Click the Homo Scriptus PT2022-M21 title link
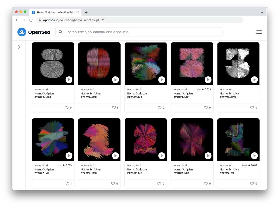The height and width of the screenshot is (207, 279). coord(183,95)
